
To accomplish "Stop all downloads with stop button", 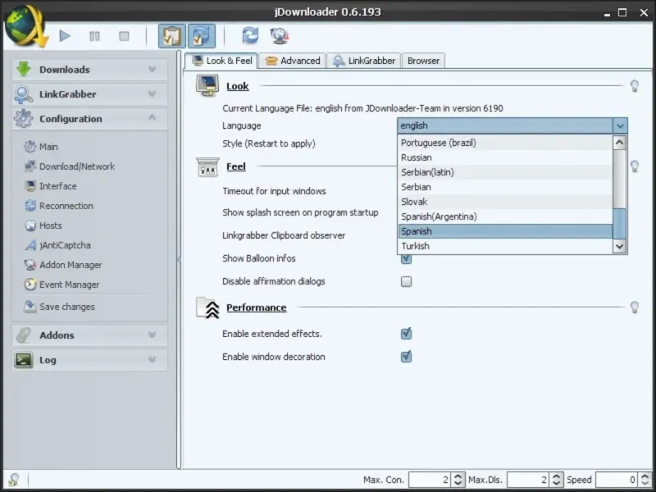I will (x=124, y=36).
